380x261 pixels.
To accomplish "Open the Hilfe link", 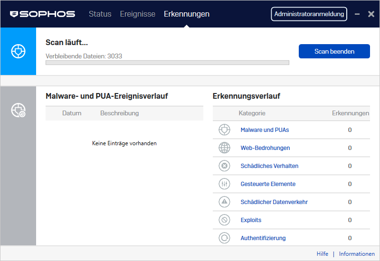I will tap(323, 254).
